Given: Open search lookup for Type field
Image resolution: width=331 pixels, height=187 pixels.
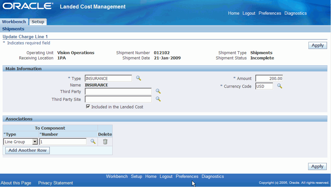Looking at the screenshot, I should pos(138,78).
